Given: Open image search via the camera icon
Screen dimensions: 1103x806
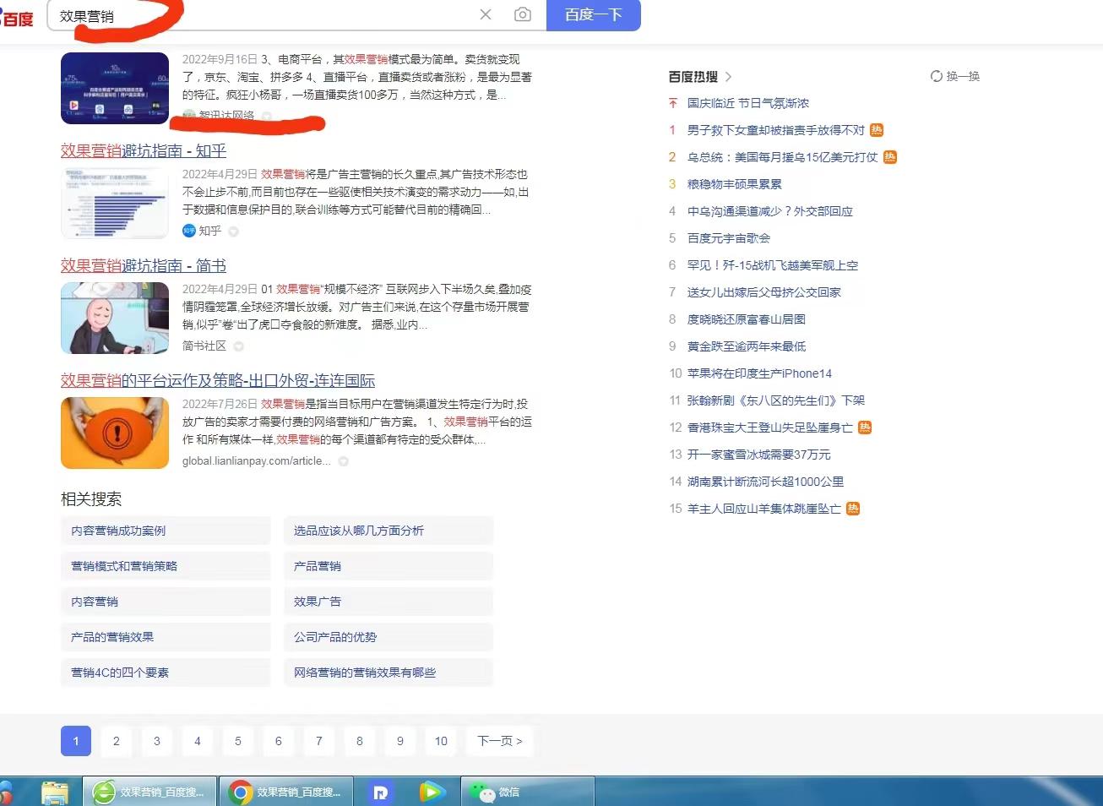Looking at the screenshot, I should pos(523,14).
